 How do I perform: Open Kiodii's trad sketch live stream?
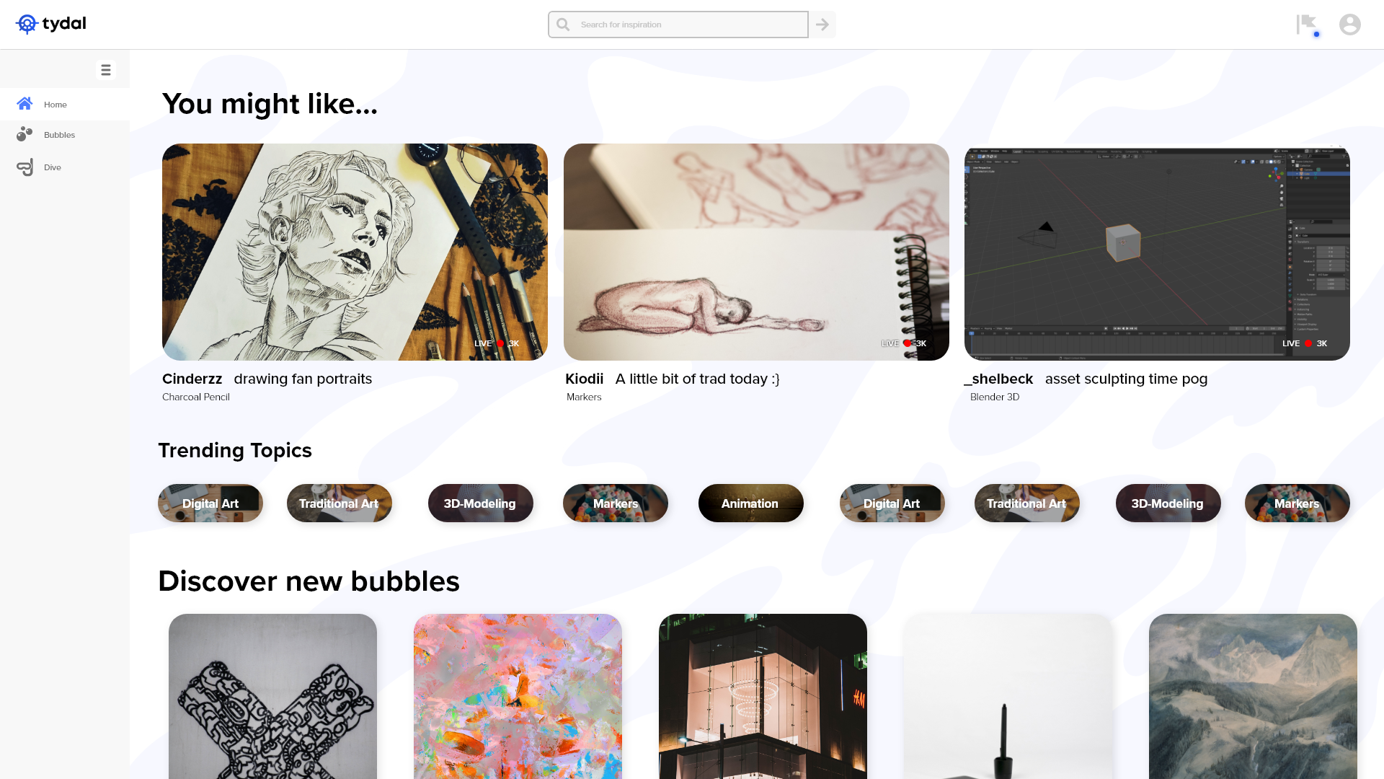coord(756,252)
